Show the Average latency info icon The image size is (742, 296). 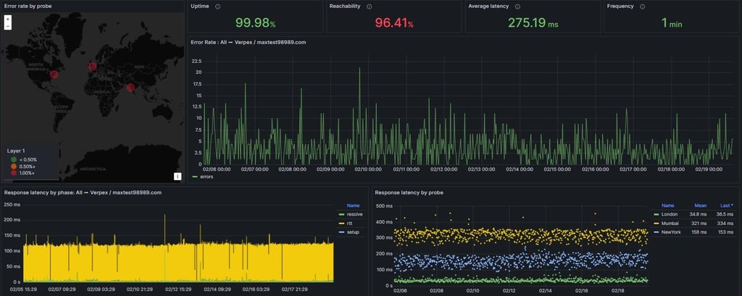[517, 7]
